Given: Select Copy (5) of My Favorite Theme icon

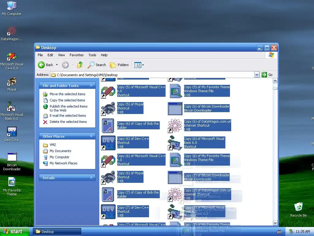Looking at the screenshot, I should point(175,91).
